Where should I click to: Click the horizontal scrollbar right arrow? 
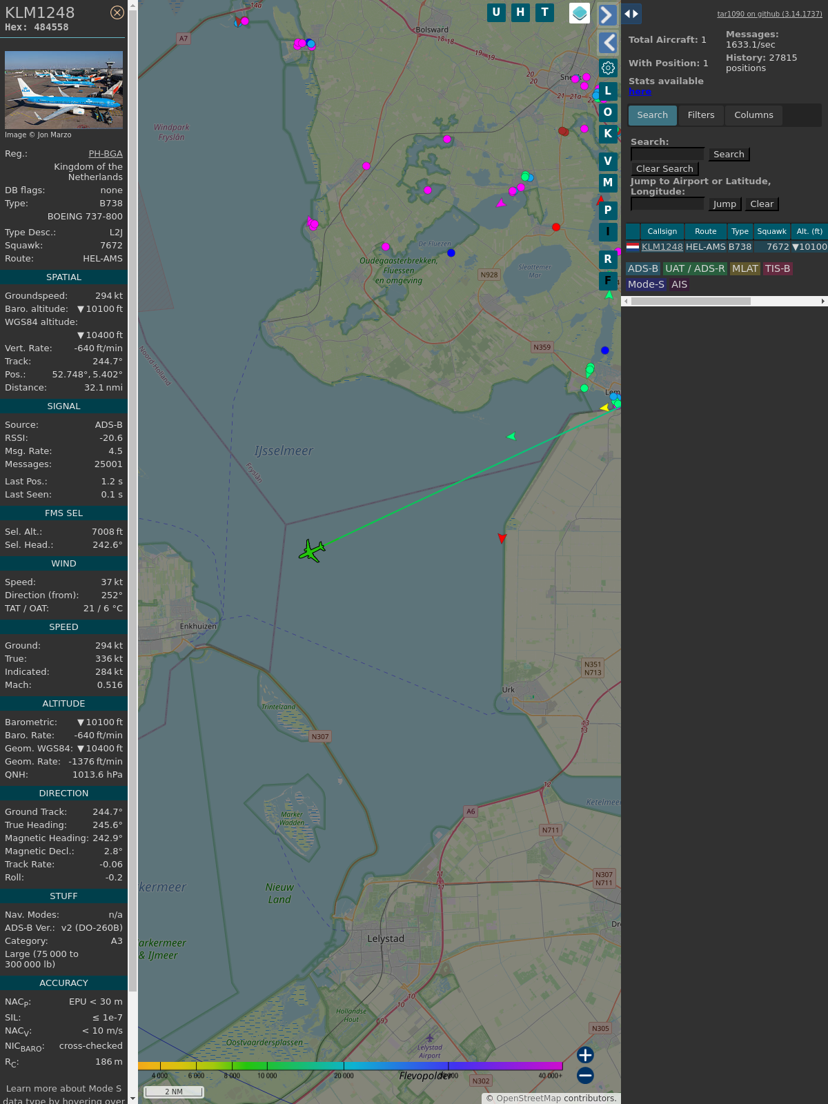(x=823, y=302)
